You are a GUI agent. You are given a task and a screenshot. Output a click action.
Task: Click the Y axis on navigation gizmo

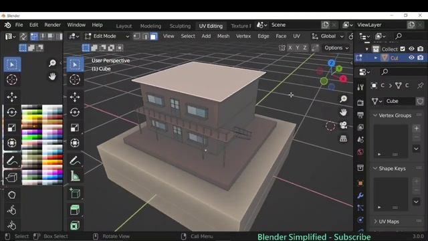click(339, 68)
